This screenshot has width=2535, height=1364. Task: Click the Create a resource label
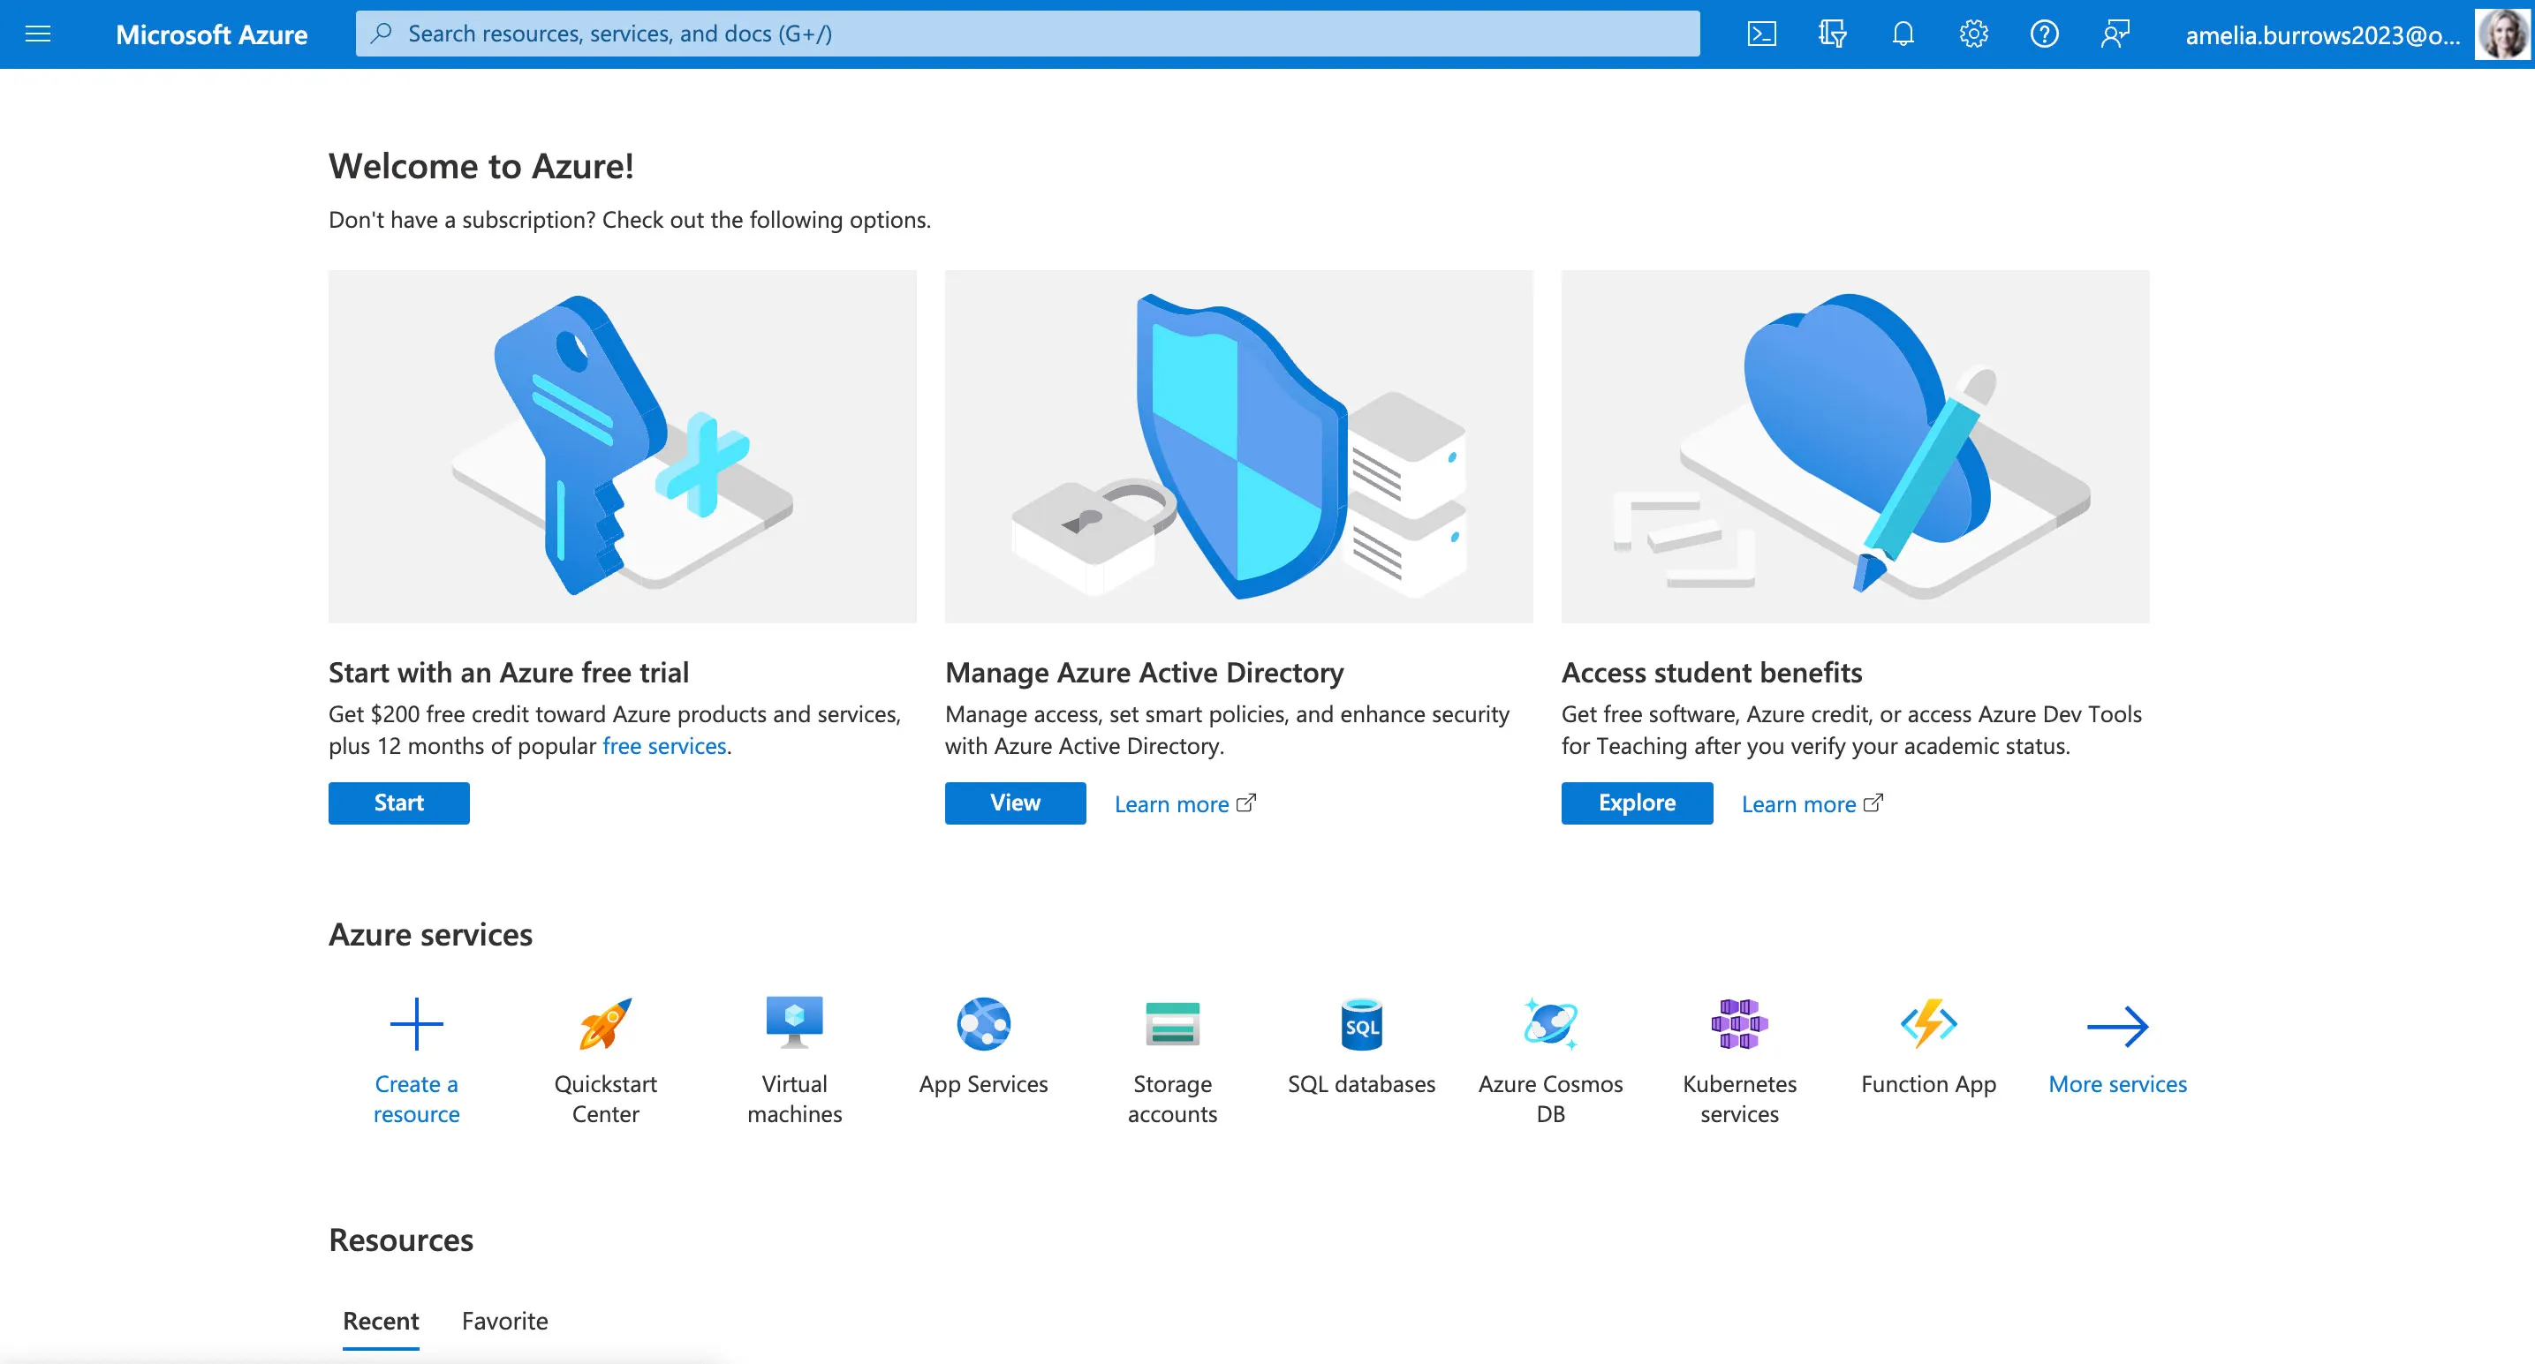click(416, 1098)
